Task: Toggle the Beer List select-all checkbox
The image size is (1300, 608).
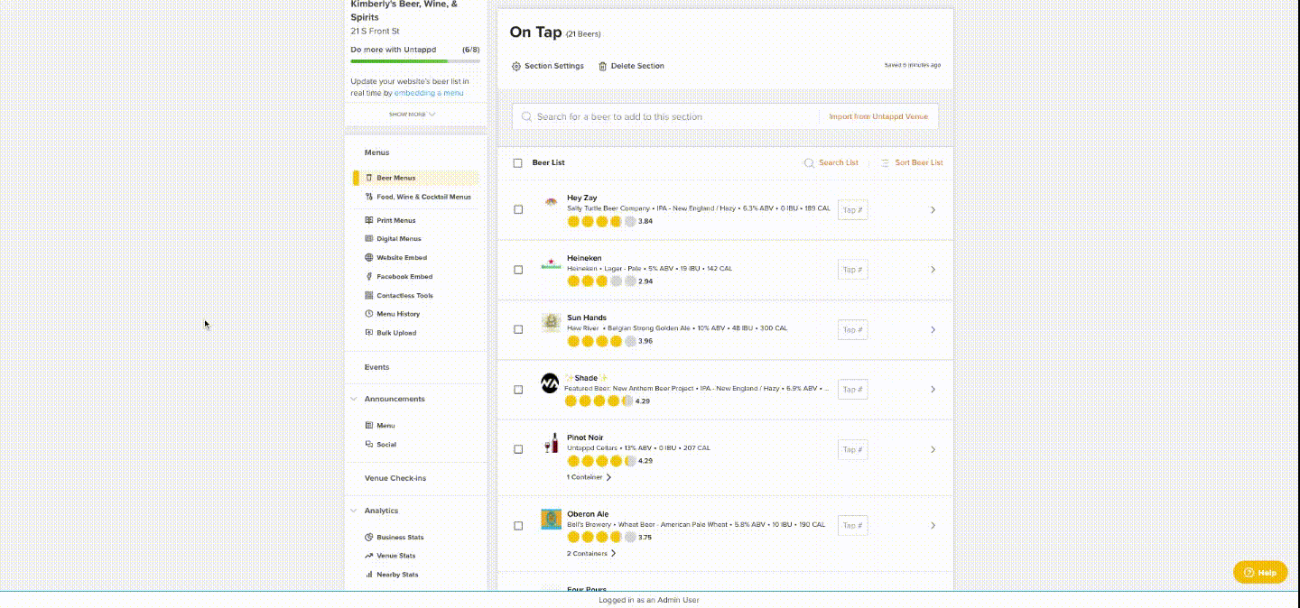Action: (x=518, y=163)
